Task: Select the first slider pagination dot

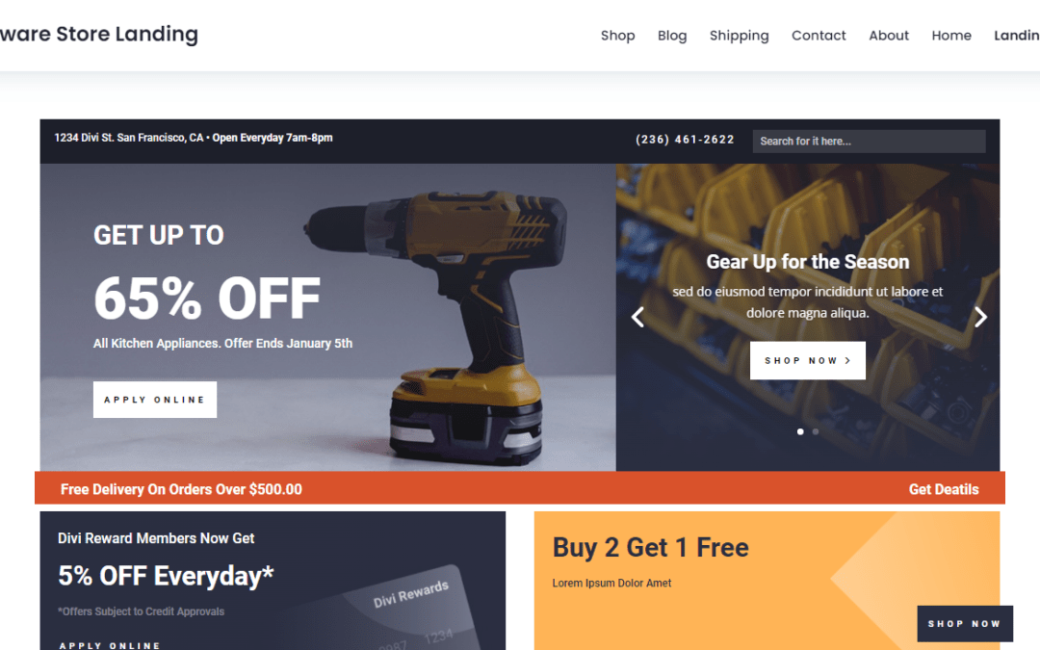Action: click(800, 431)
